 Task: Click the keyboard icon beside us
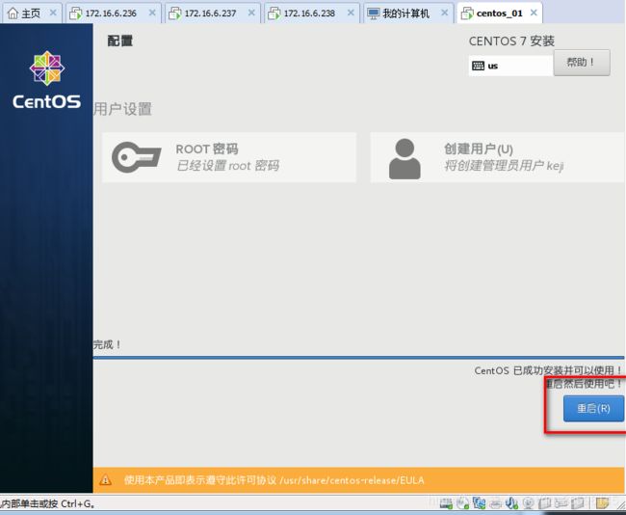(x=478, y=66)
